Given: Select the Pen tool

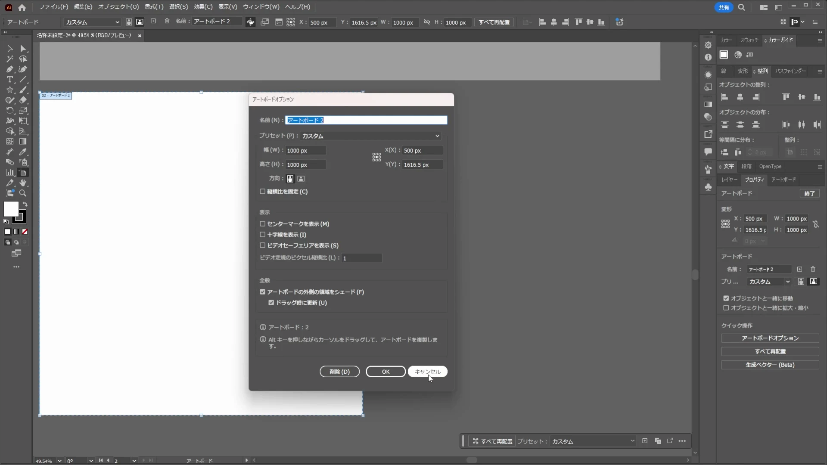Looking at the screenshot, I should coord(9,69).
